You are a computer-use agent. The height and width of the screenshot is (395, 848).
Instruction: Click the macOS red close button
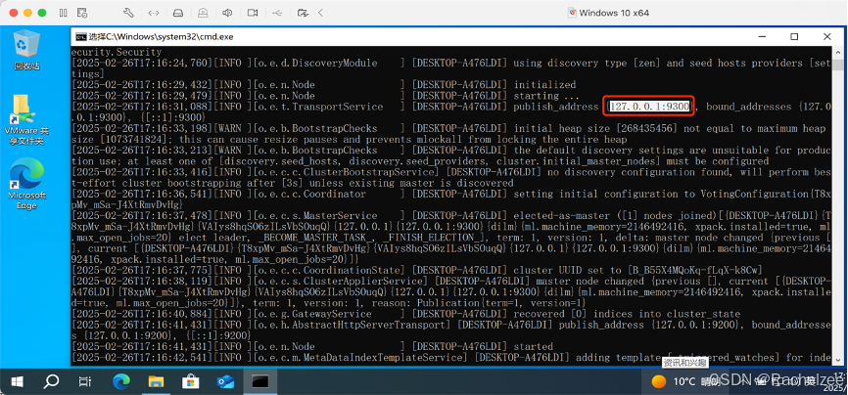14,13
